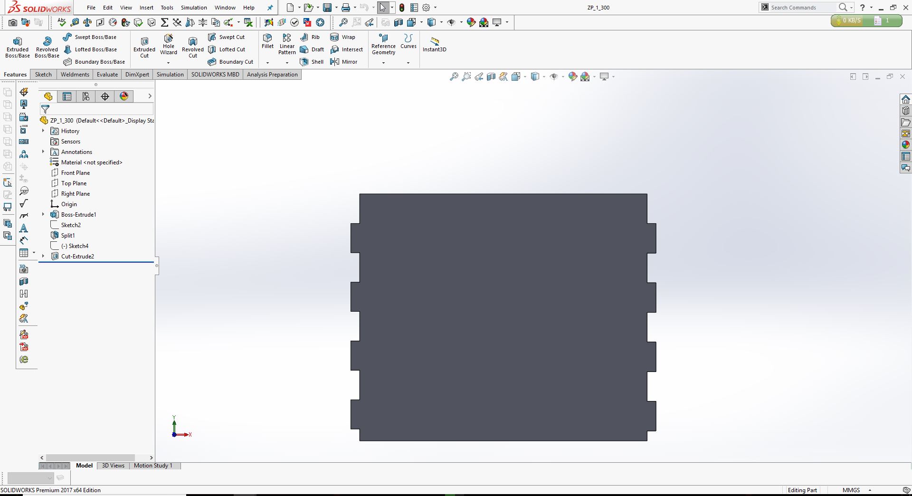This screenshot has height=496, width=912.
Task: Expand the History tree node
Action: 43,131
